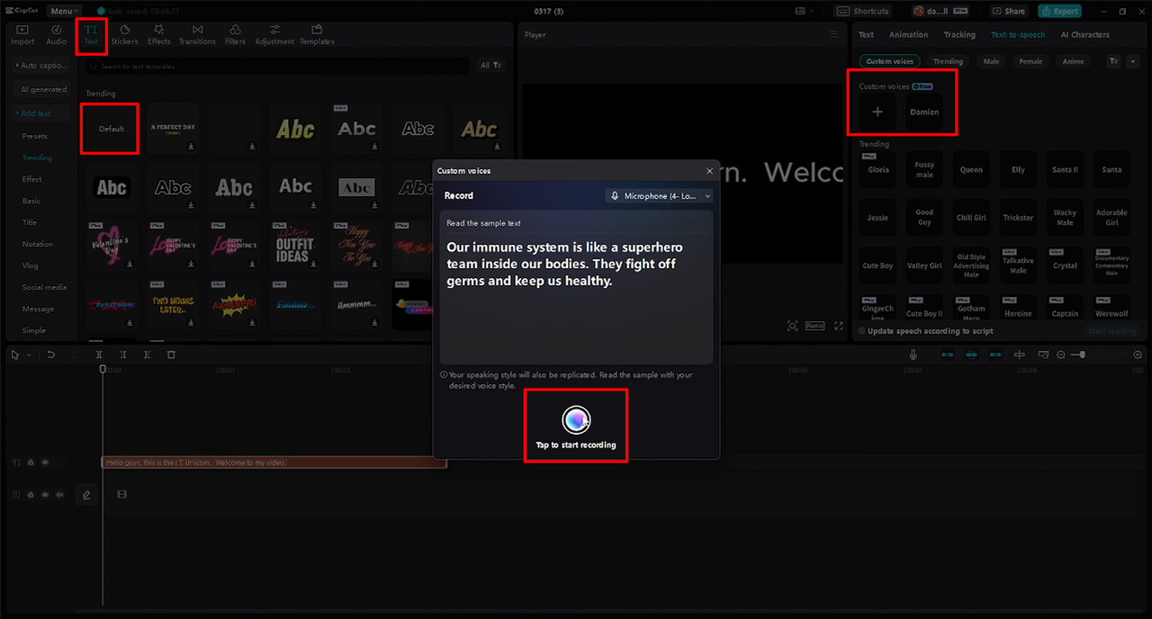1152x619 pixels.
Task: Close the Custom voices dialog
Action: 709,171
